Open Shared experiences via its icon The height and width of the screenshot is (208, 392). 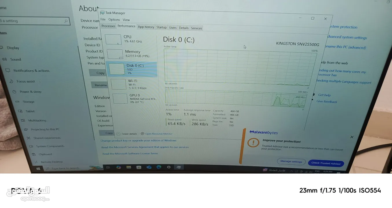point(28,138)
